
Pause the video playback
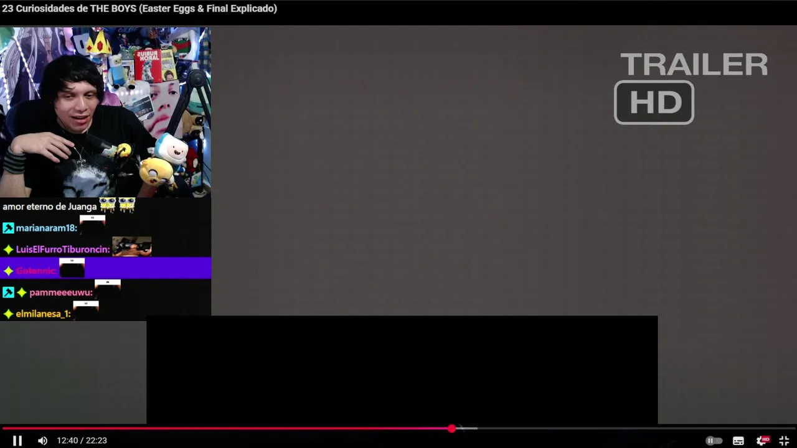click(x=17, y=441)
